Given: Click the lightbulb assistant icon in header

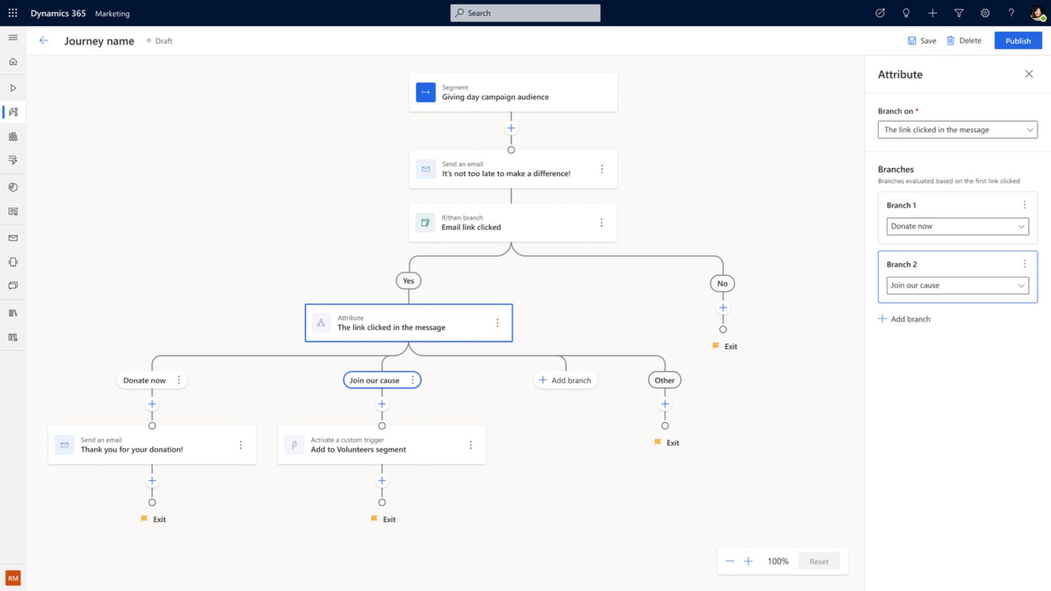Looking at the screenshot, I should [x=906, y=13].
